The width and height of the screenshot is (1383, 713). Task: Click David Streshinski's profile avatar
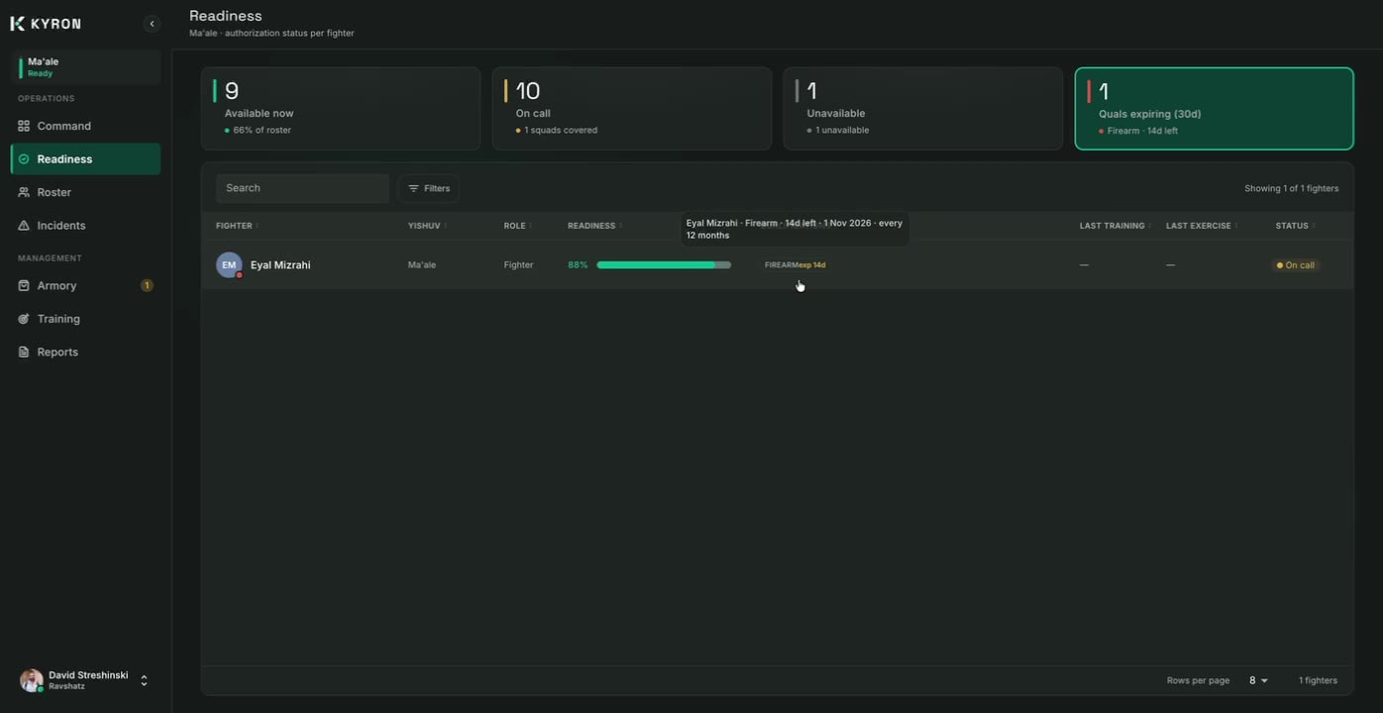tap(32, 680)
